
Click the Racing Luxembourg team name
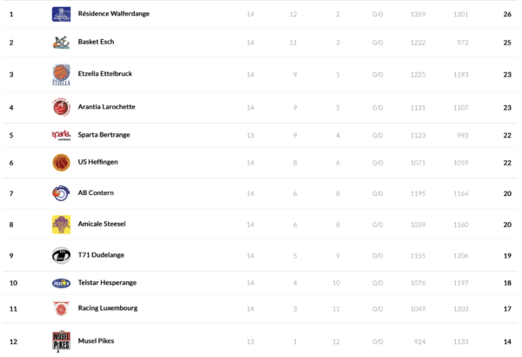[108, 308]
